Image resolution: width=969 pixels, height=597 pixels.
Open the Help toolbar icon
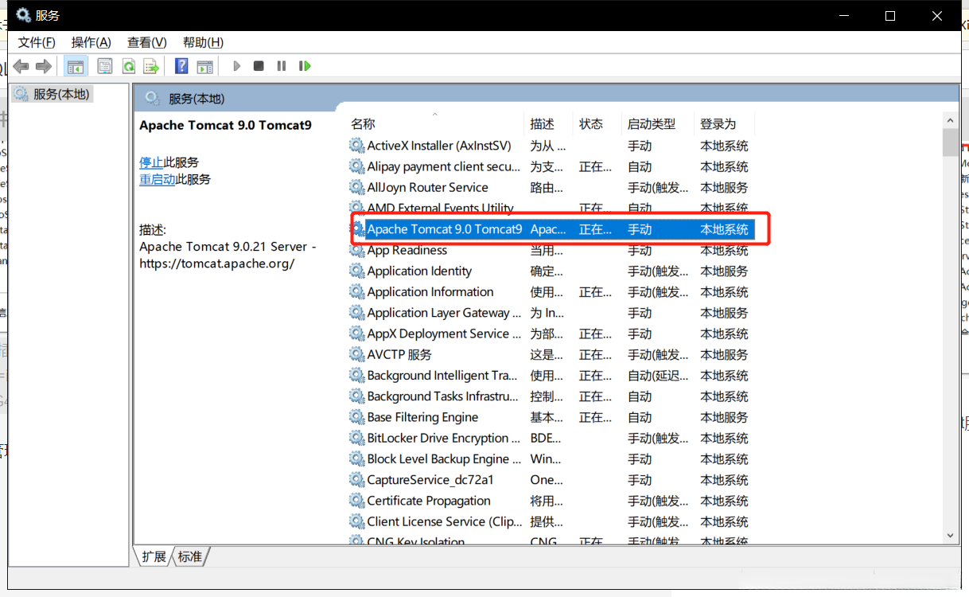click(182, 66)
